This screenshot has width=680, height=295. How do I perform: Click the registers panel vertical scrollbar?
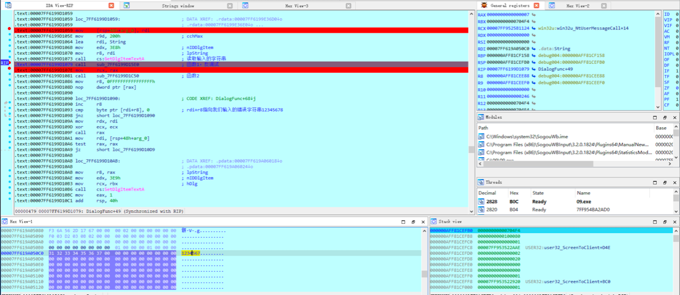pyautogui.click(x=657, y=60)
